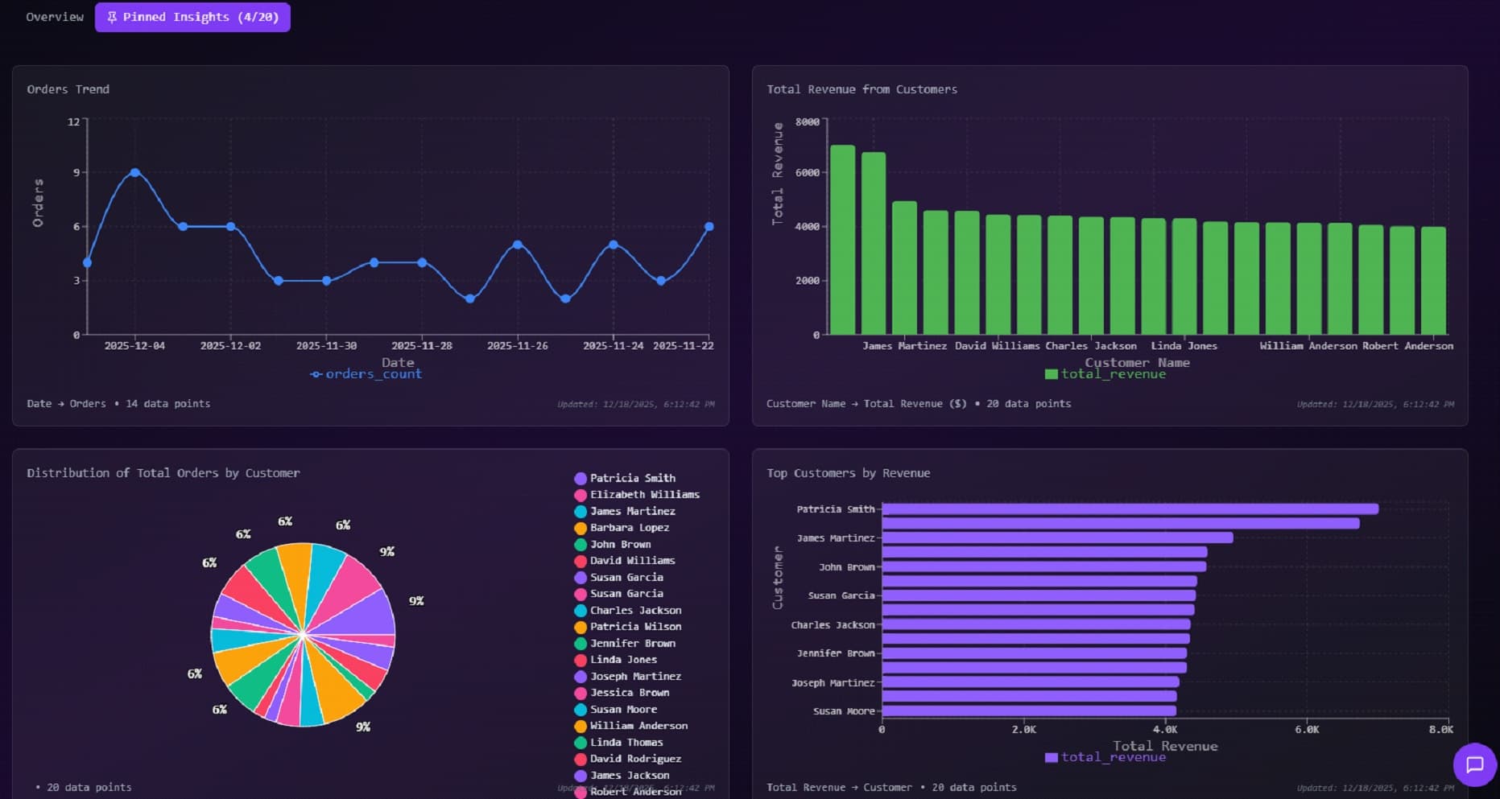Click the highest peak point on Orders Trend line
The image size is (1500, 799).
[x=134, y=171]
